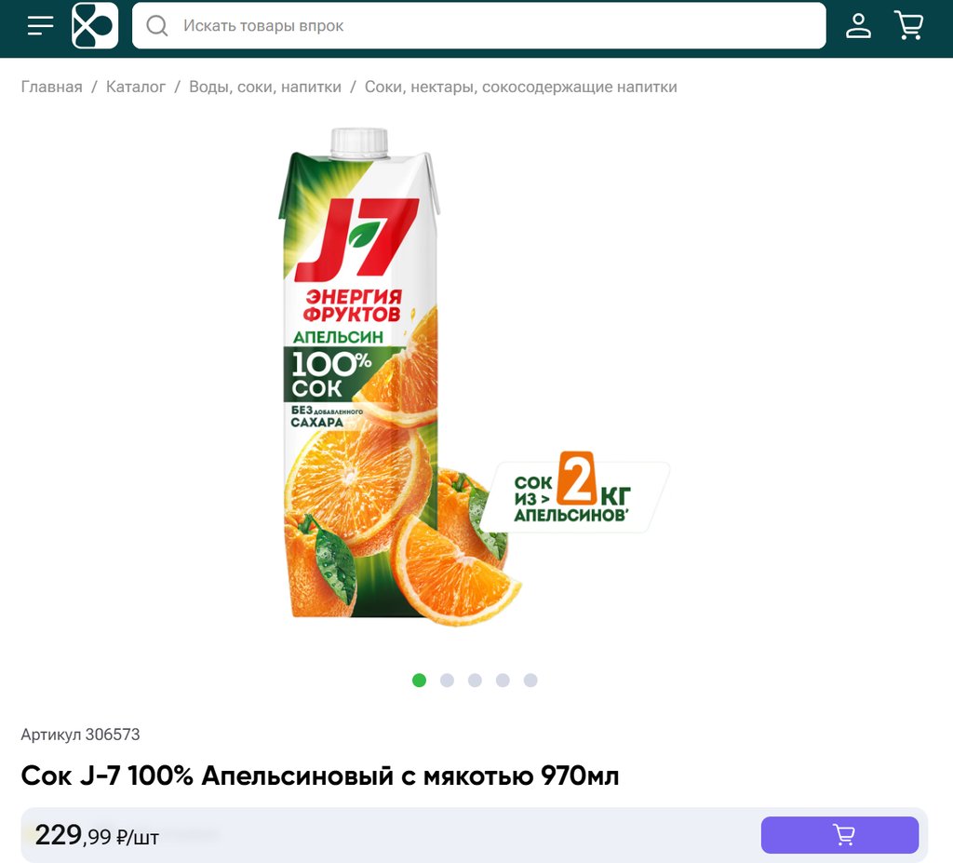Click the Артикул 306573 label
This screenshot has width=953, height=863.
point(80,735)
